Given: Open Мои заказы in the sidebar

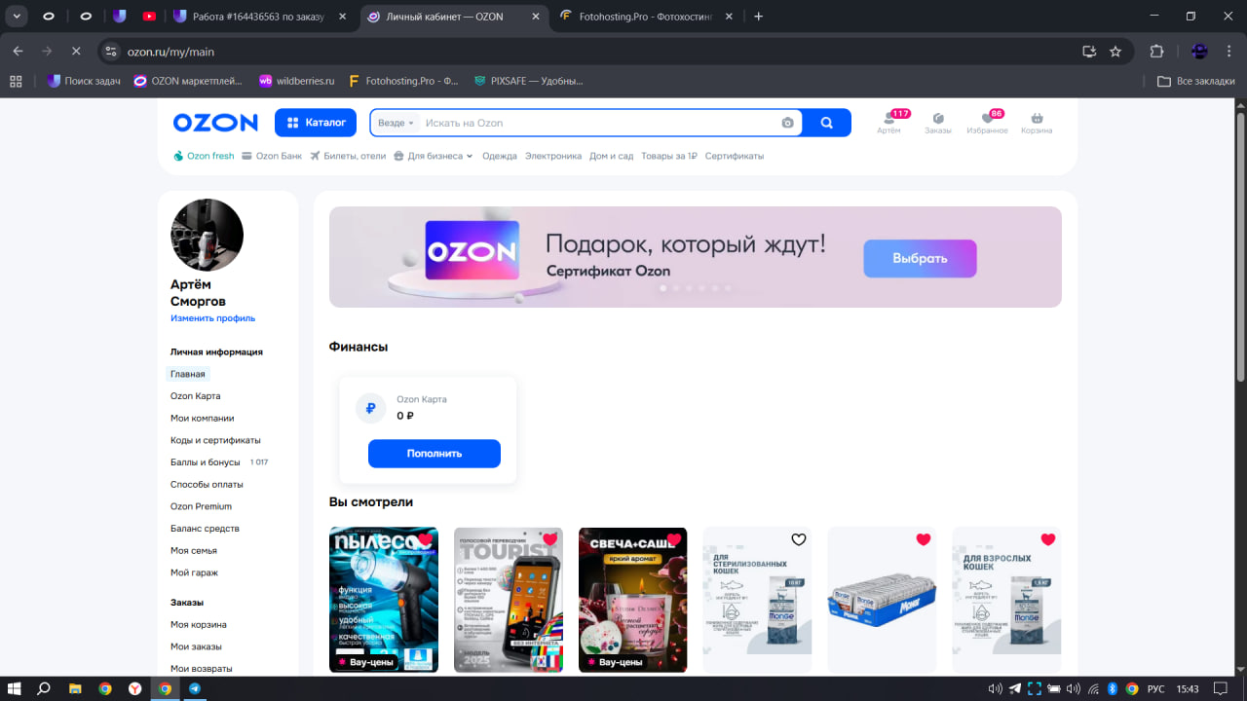Looking at the screenshot, I should tap(196, 646).
